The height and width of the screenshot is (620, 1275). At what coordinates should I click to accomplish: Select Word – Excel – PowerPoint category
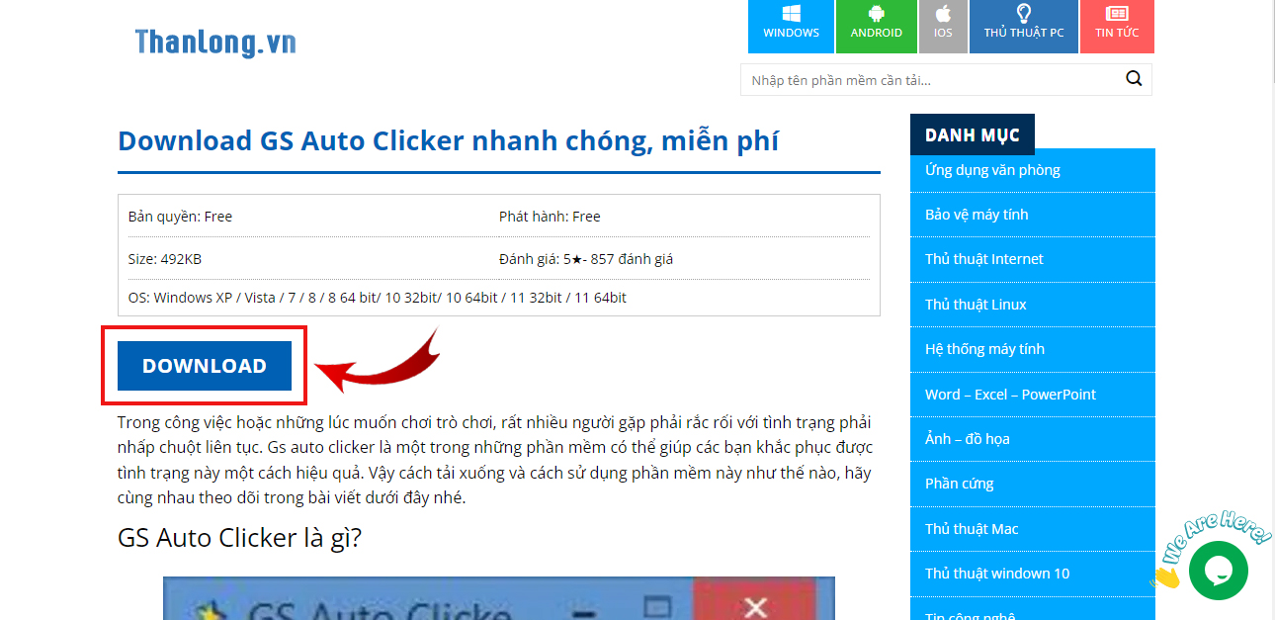(1010, 395)
